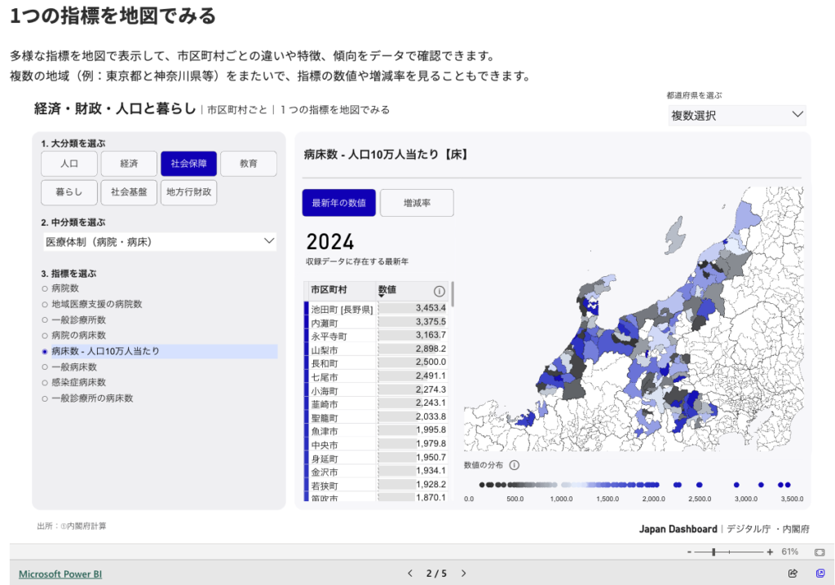Click the zoom in plus icon
The height and width of the screenshot is (585, 835).
coord(770,552)
